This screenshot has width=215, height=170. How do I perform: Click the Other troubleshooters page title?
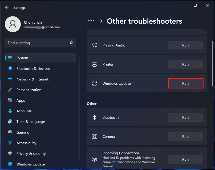point(144,21)
